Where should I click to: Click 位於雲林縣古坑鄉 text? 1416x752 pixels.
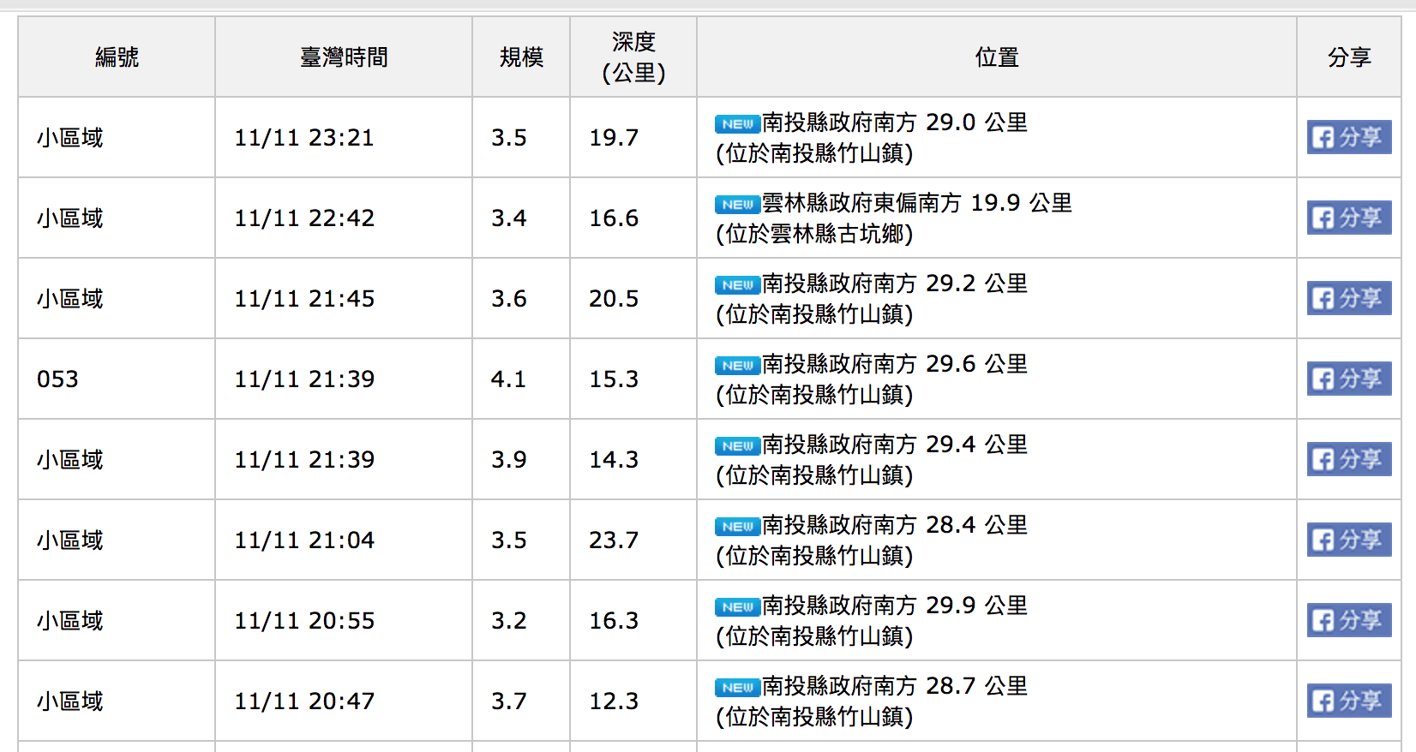[814, 234]
